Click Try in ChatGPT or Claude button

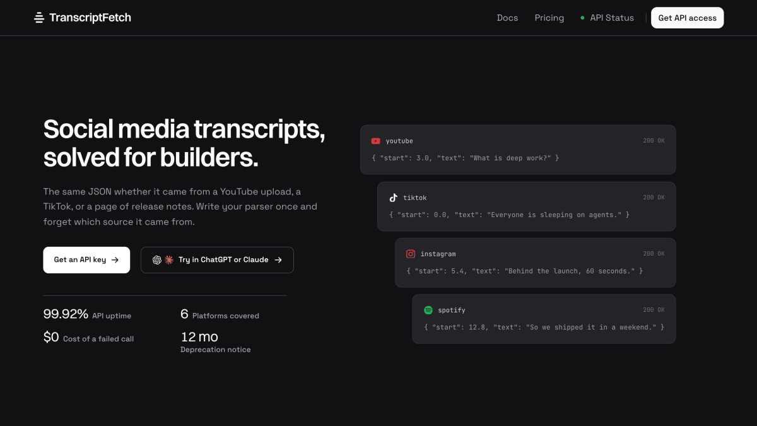pyautogui.click(x=217, y=260)
